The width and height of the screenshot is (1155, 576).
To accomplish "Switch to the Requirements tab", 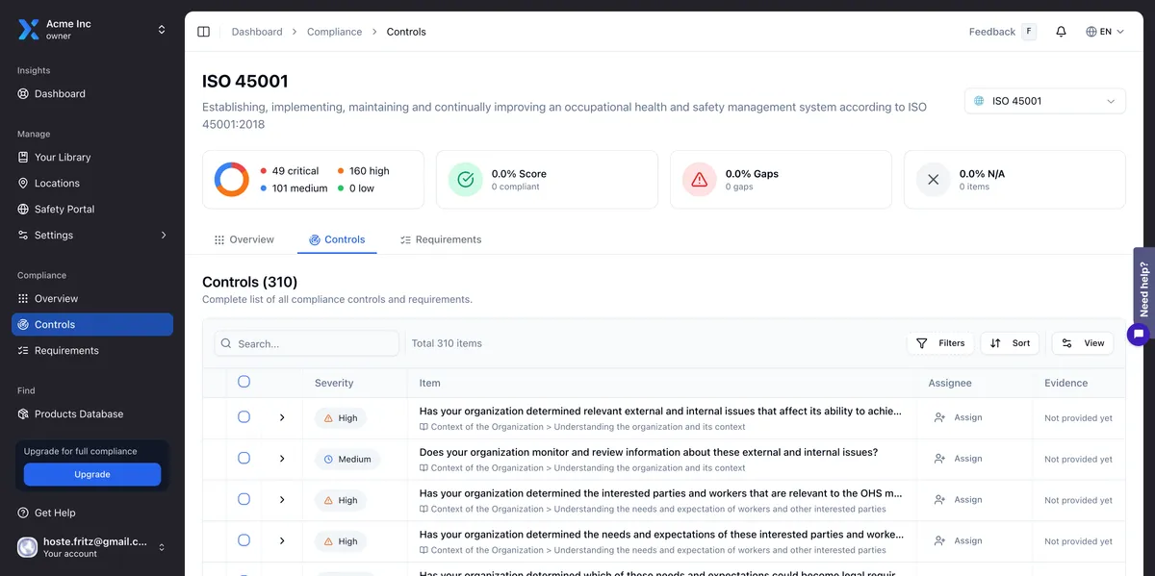I will (441, 239).
